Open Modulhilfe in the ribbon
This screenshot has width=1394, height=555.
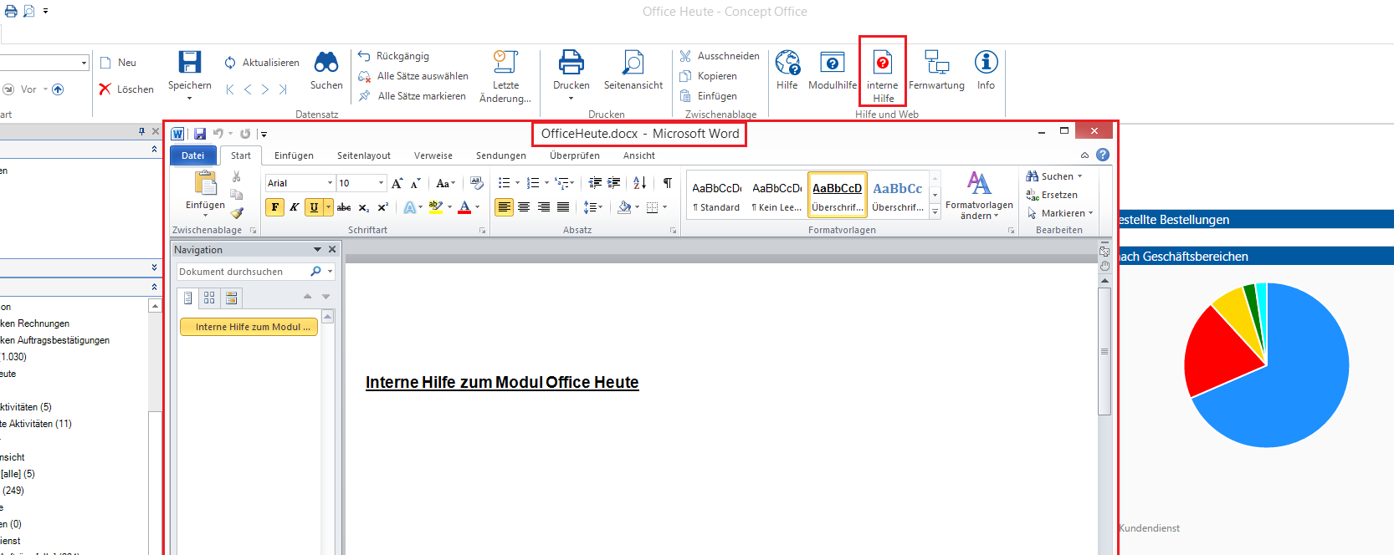coord(832,64)
